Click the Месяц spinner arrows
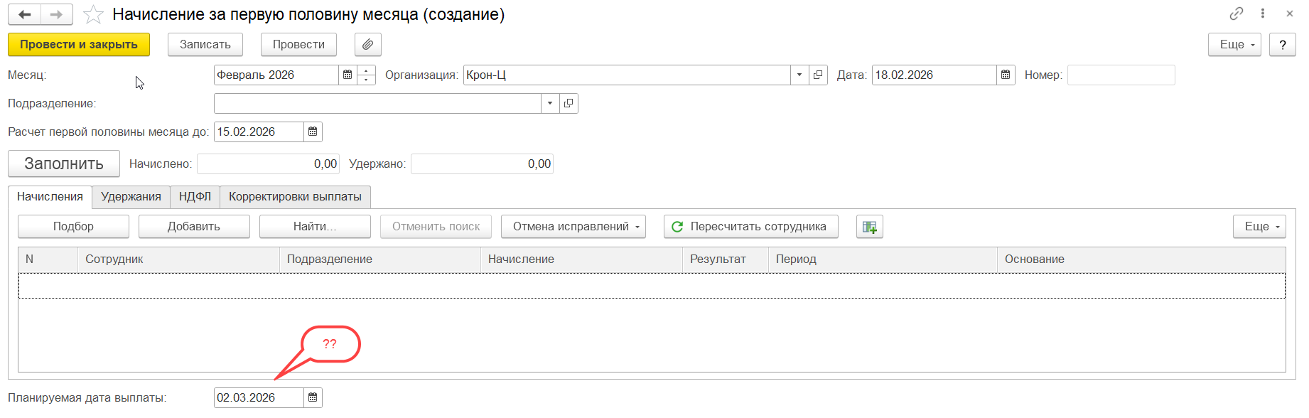This screenshot has width=1309, height=418. pyautogui.click(x=366, y=75)
